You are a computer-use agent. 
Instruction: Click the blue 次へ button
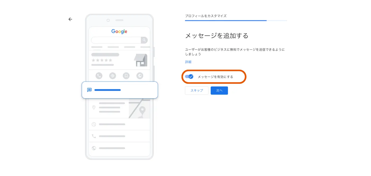tap(219, 90)
